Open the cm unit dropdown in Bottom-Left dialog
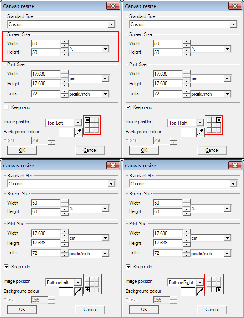Image resolution: width=244 pixels, height=318 pixels. (x=105, y=238)
